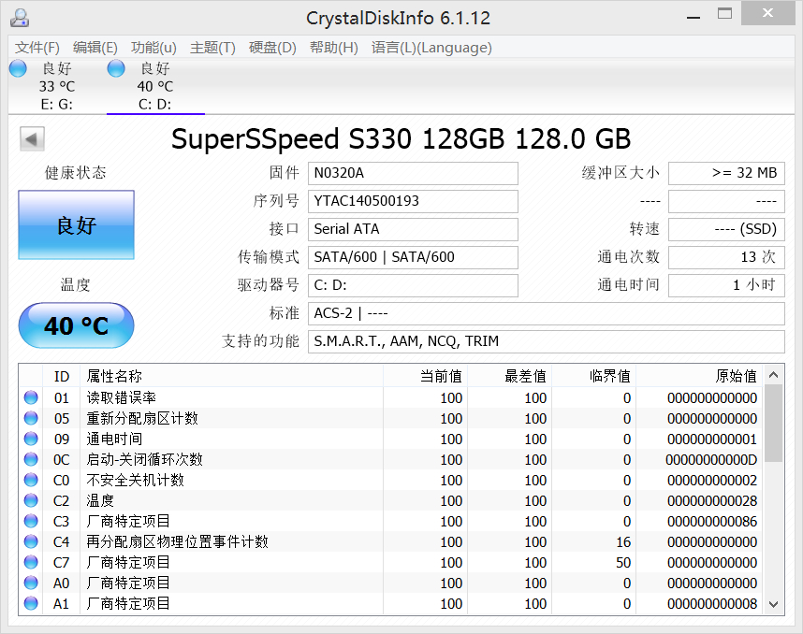The width and height of the screenshot is (803, 634).
Task: Click status orb for attribute 01
Action: point(31,397)
